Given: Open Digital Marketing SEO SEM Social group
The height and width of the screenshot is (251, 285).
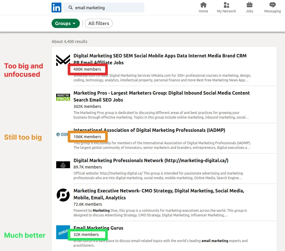Looking at the screenshot, I should pyautogui.click(x=160, y=59).
